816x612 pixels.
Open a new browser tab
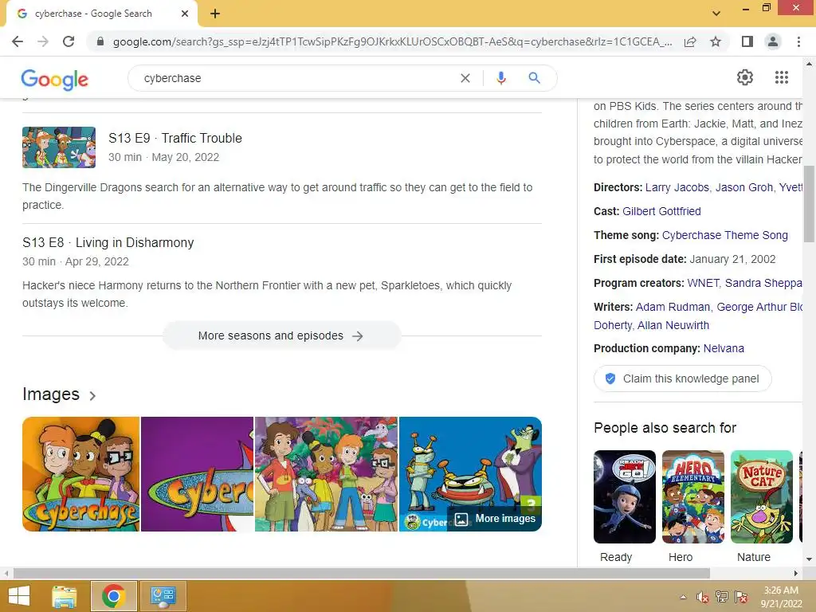click(215, 14)
